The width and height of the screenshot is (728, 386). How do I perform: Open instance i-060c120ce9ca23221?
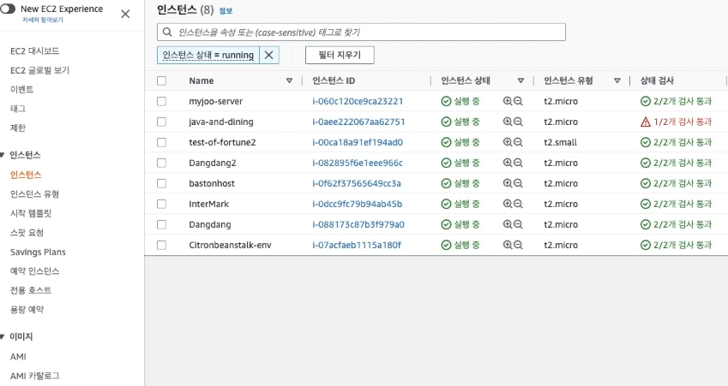click(358, 101)
